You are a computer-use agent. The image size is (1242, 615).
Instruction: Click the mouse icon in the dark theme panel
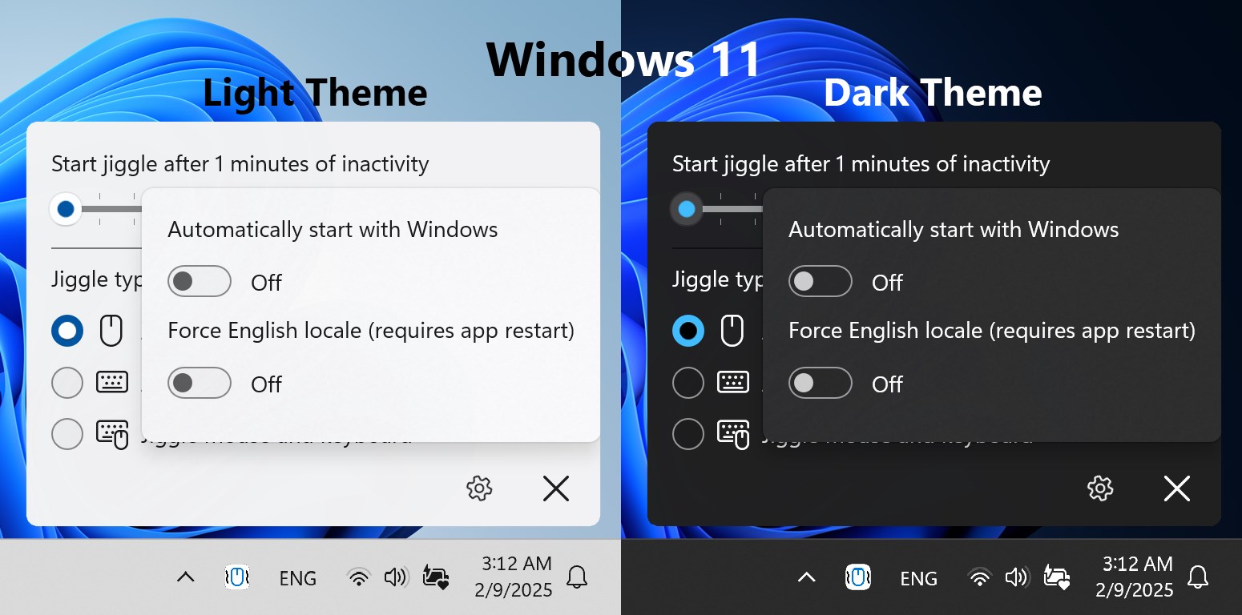(732, 331)
